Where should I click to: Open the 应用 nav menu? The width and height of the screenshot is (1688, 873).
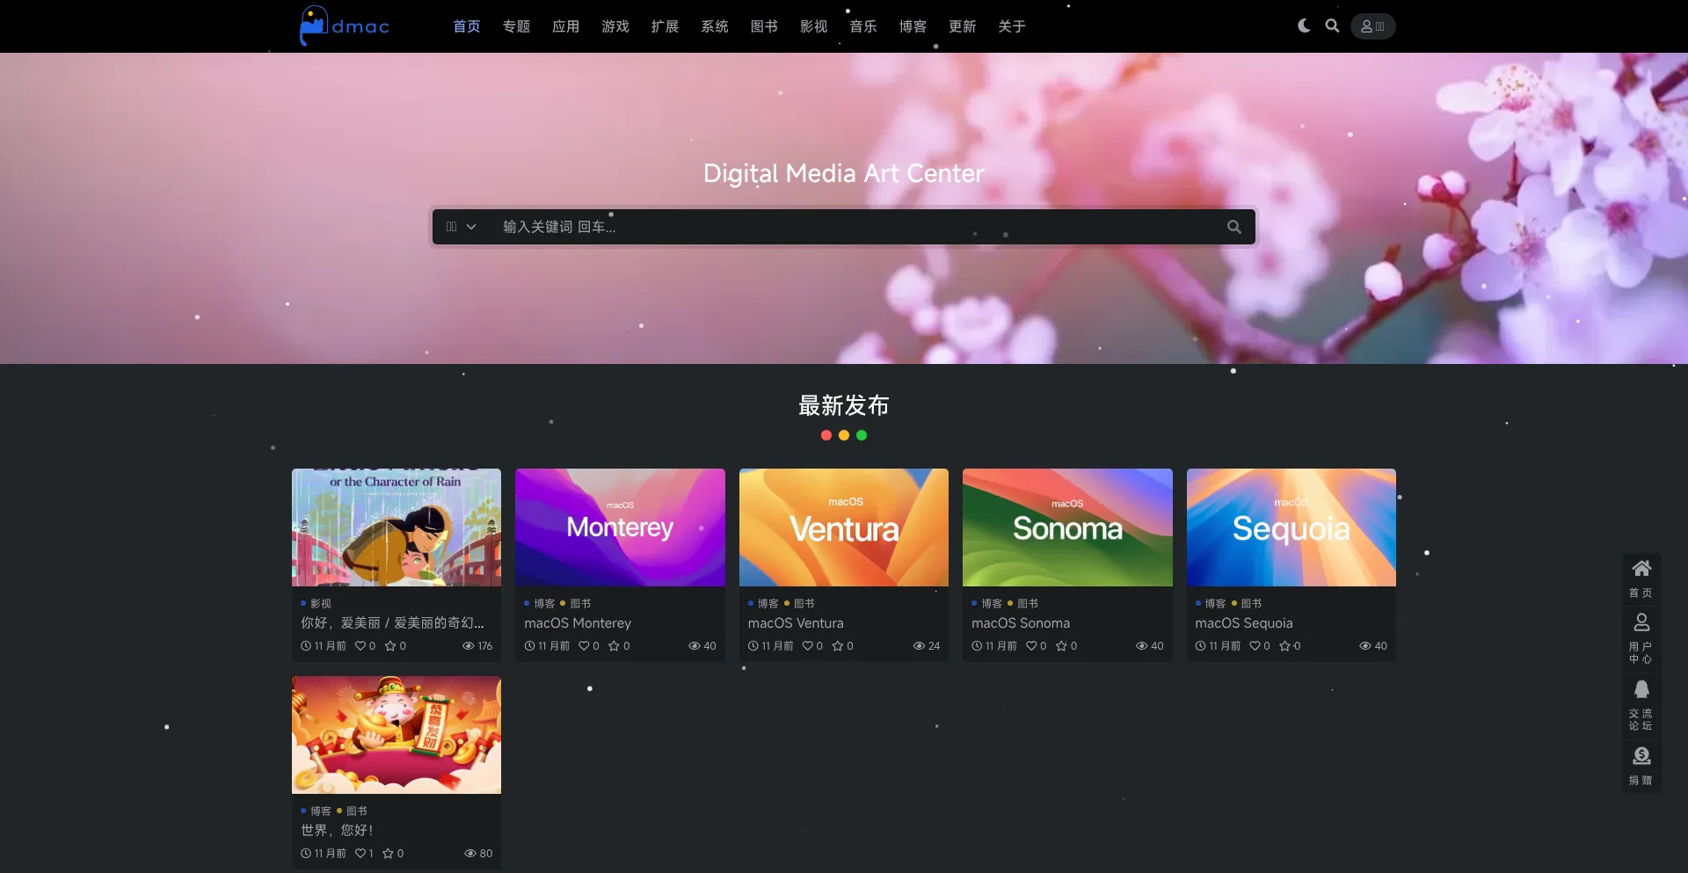[566, 26]
